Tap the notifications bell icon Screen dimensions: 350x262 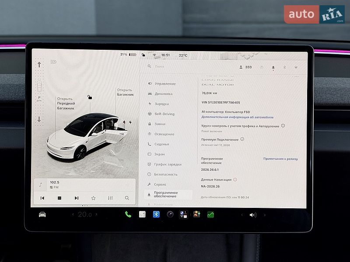point(273,67)
